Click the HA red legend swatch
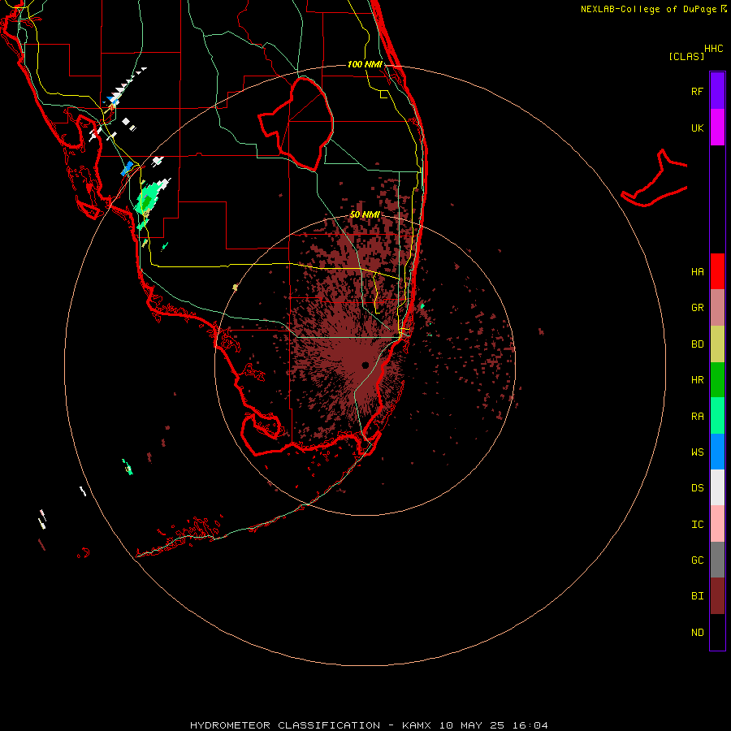The height and width of the screenshot is (731, 731). point(717,271)
